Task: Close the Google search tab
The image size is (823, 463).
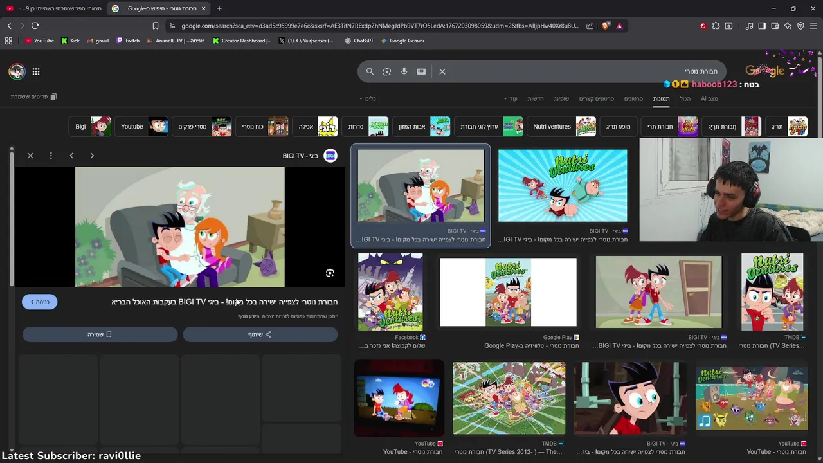Action: click(204, 8)
